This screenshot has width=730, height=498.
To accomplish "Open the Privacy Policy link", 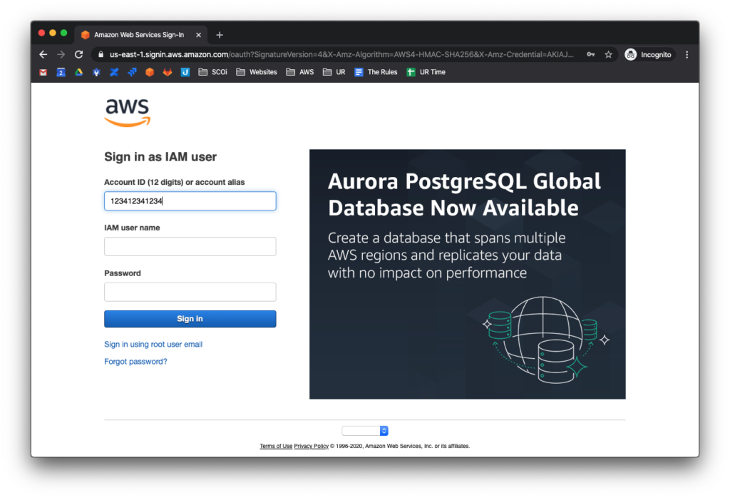I will click(311, 447).
